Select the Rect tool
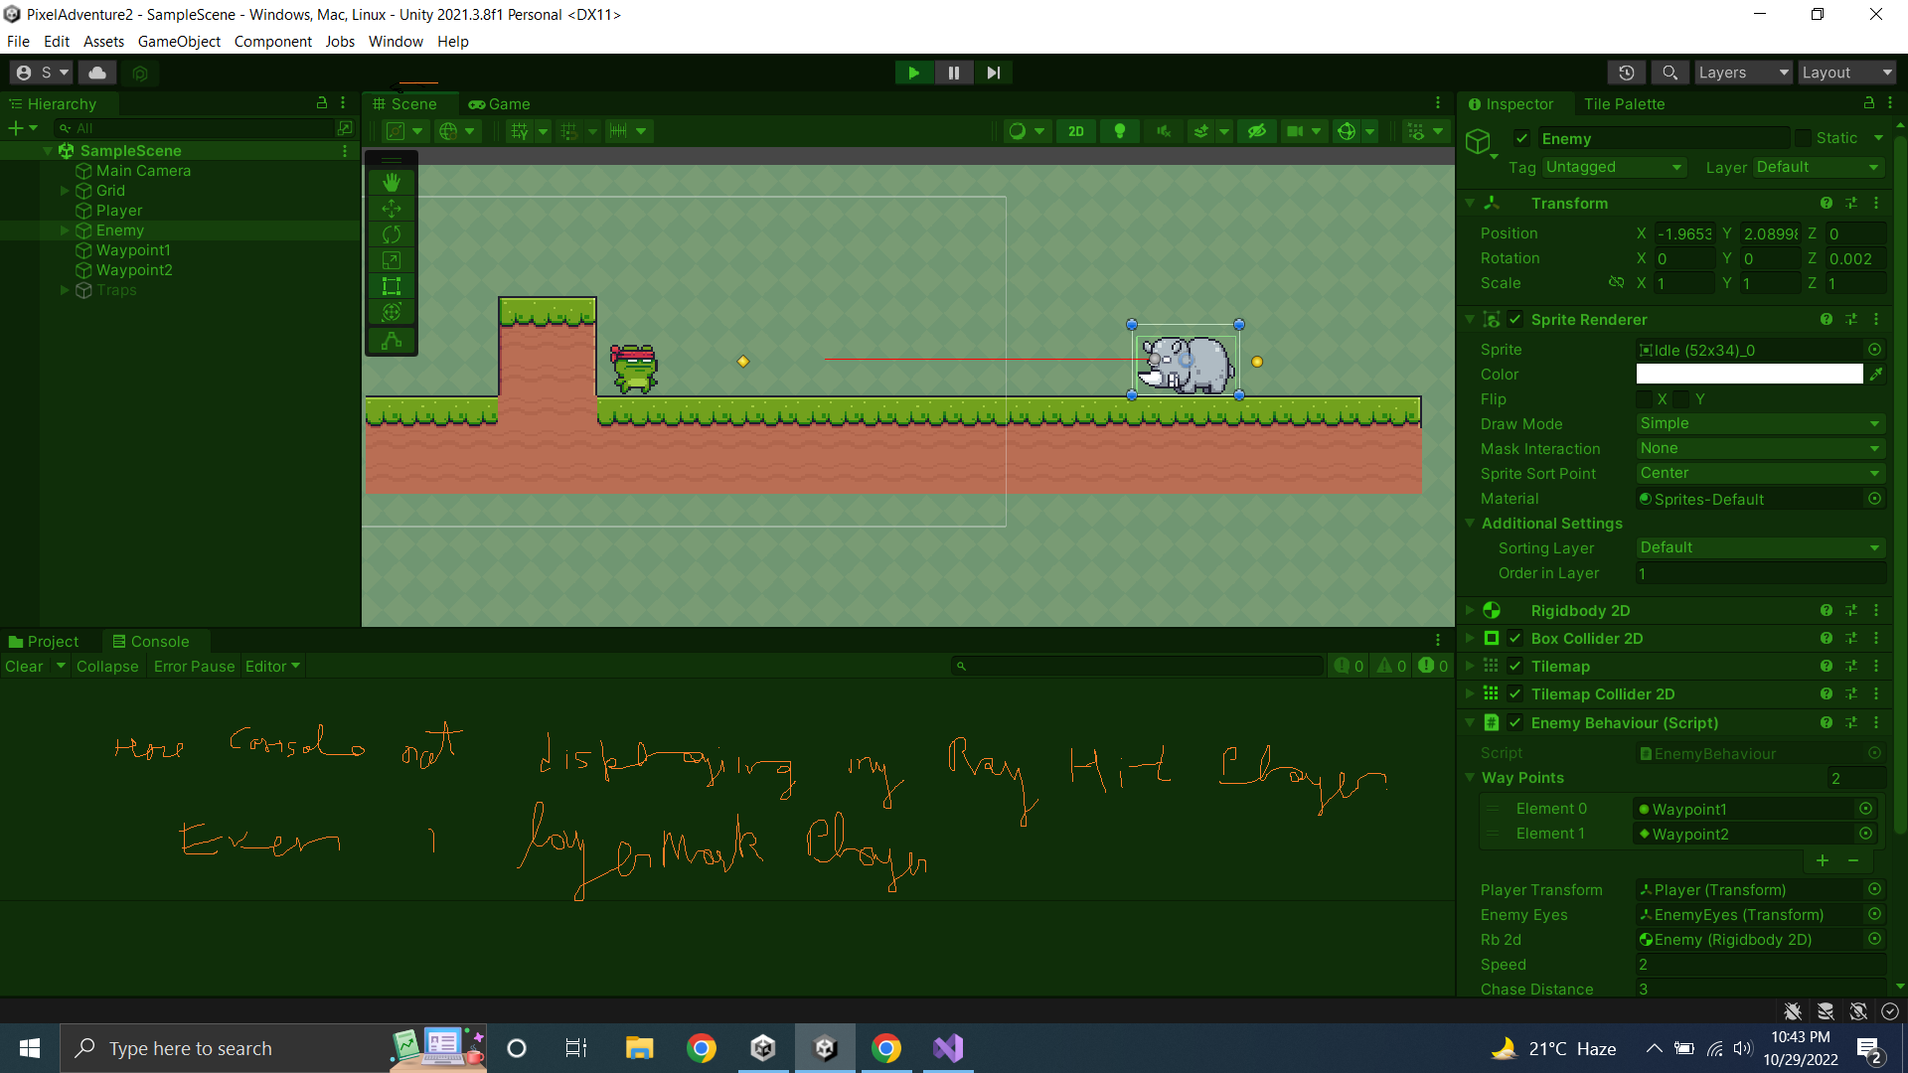This screenshot has width=1908, height=1073. (x=392, y=286)
